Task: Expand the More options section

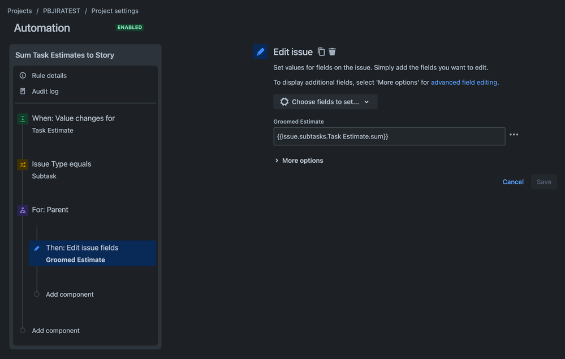Action: point(299,161)
